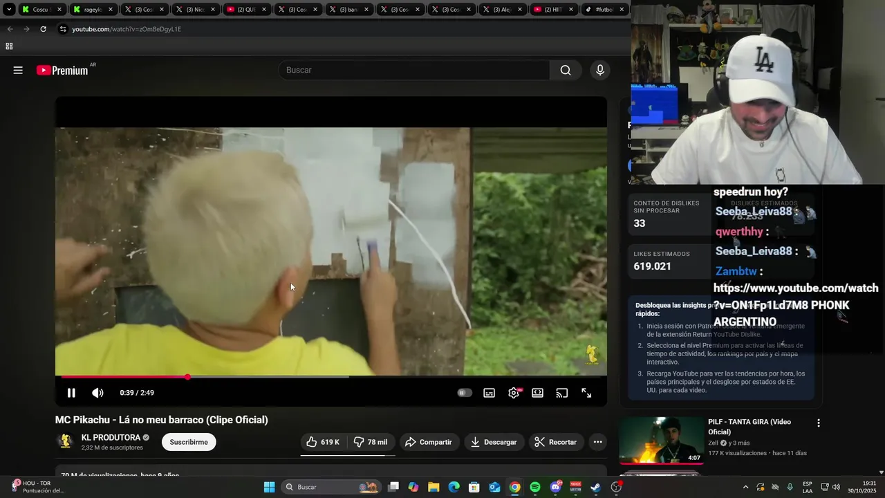Open the apps grid icon in the bookmarks bar

pos(9,46)
